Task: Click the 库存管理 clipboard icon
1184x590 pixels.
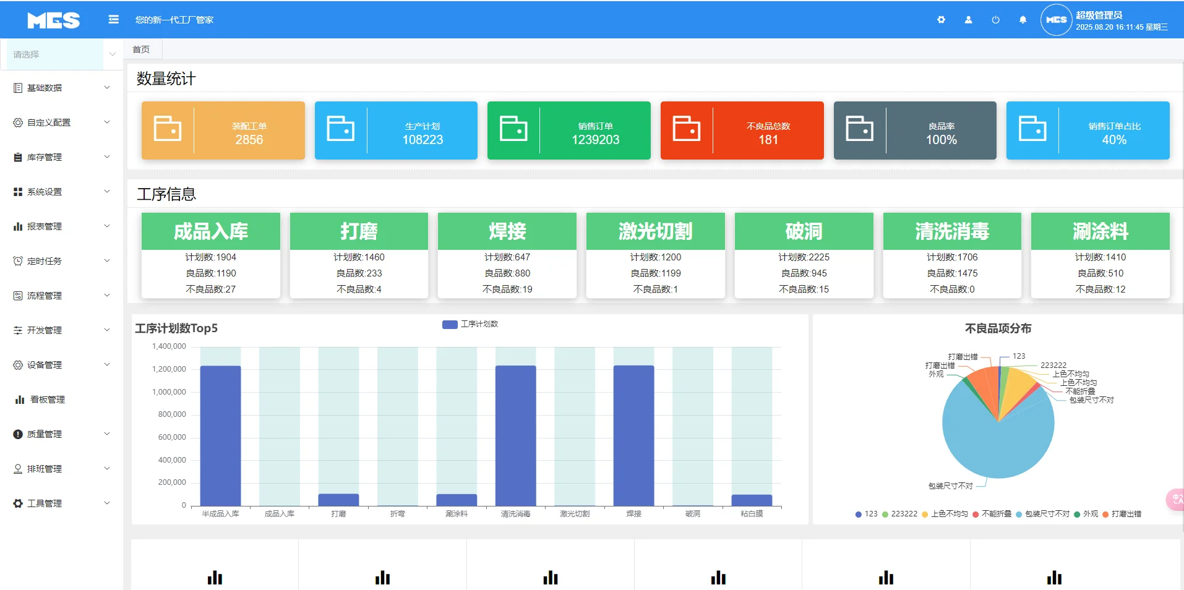Action: click(18, 157)
